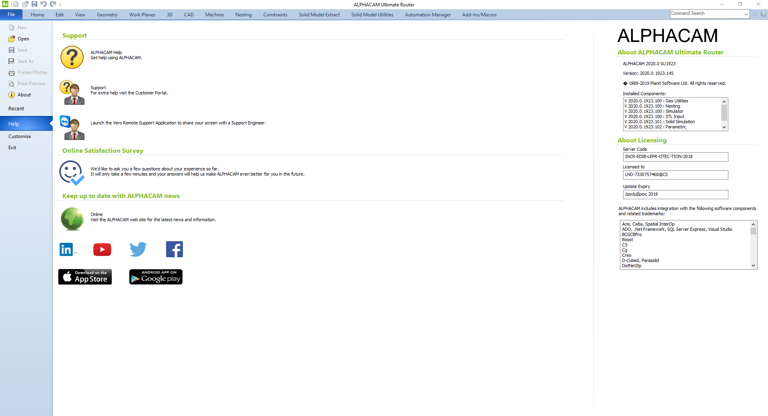
Task: Switch to the CAD ribbon tab
Action: (189, 15)
